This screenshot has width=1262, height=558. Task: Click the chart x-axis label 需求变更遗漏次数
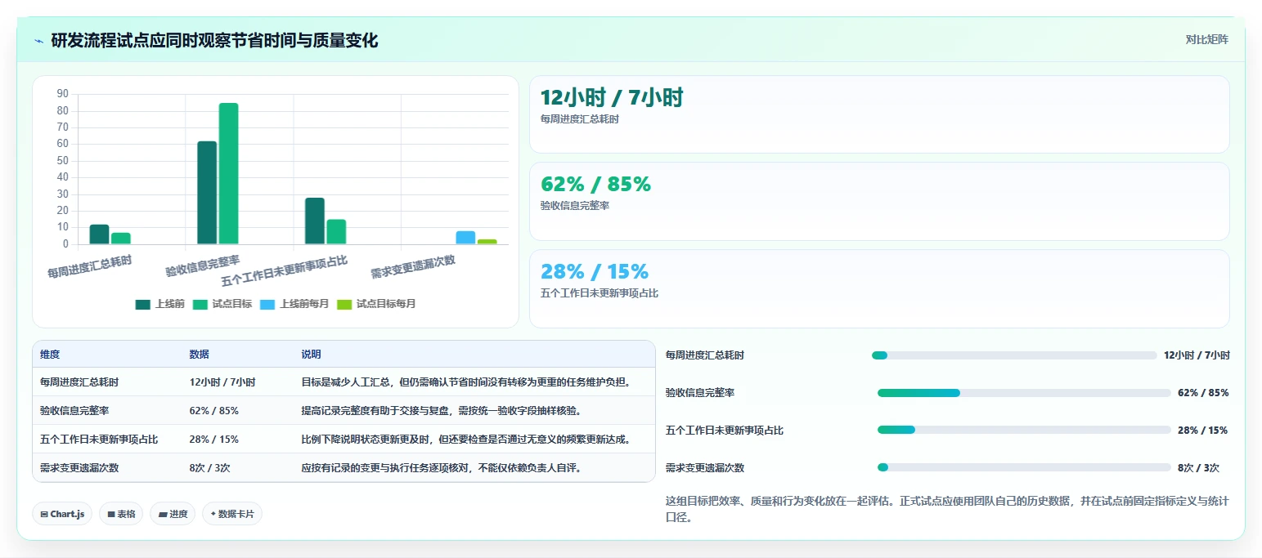(413, 266)
